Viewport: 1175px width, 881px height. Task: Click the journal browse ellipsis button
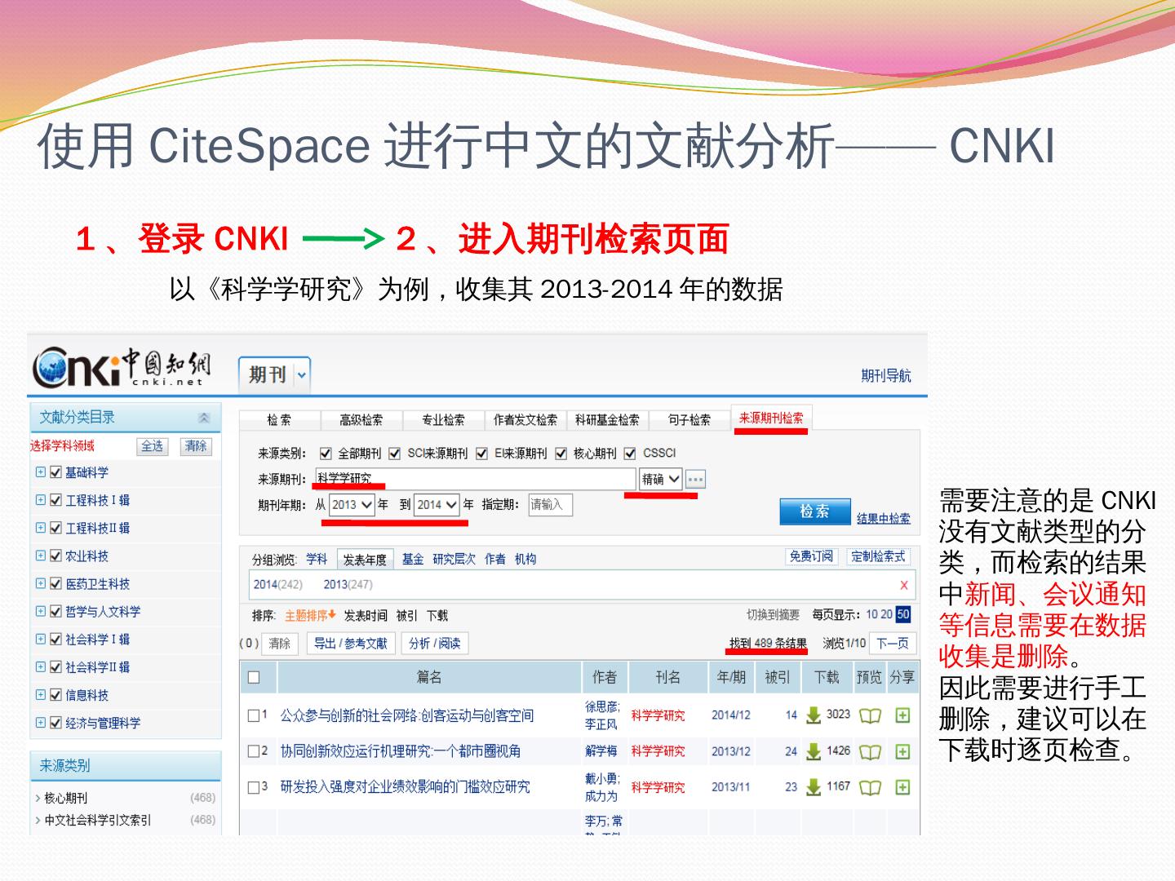coord(695,480)
